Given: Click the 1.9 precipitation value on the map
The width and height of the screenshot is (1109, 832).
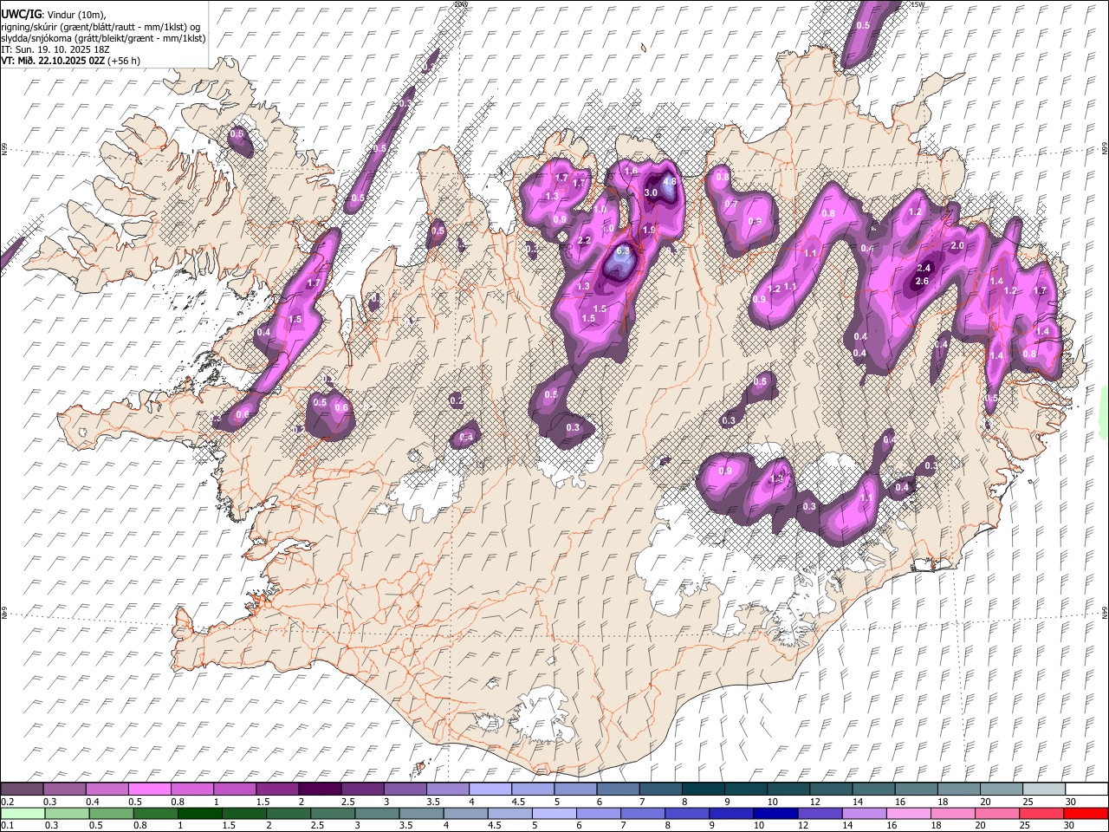Looking at the screenshot, I should pyautogui.click(x=649, y=230).
